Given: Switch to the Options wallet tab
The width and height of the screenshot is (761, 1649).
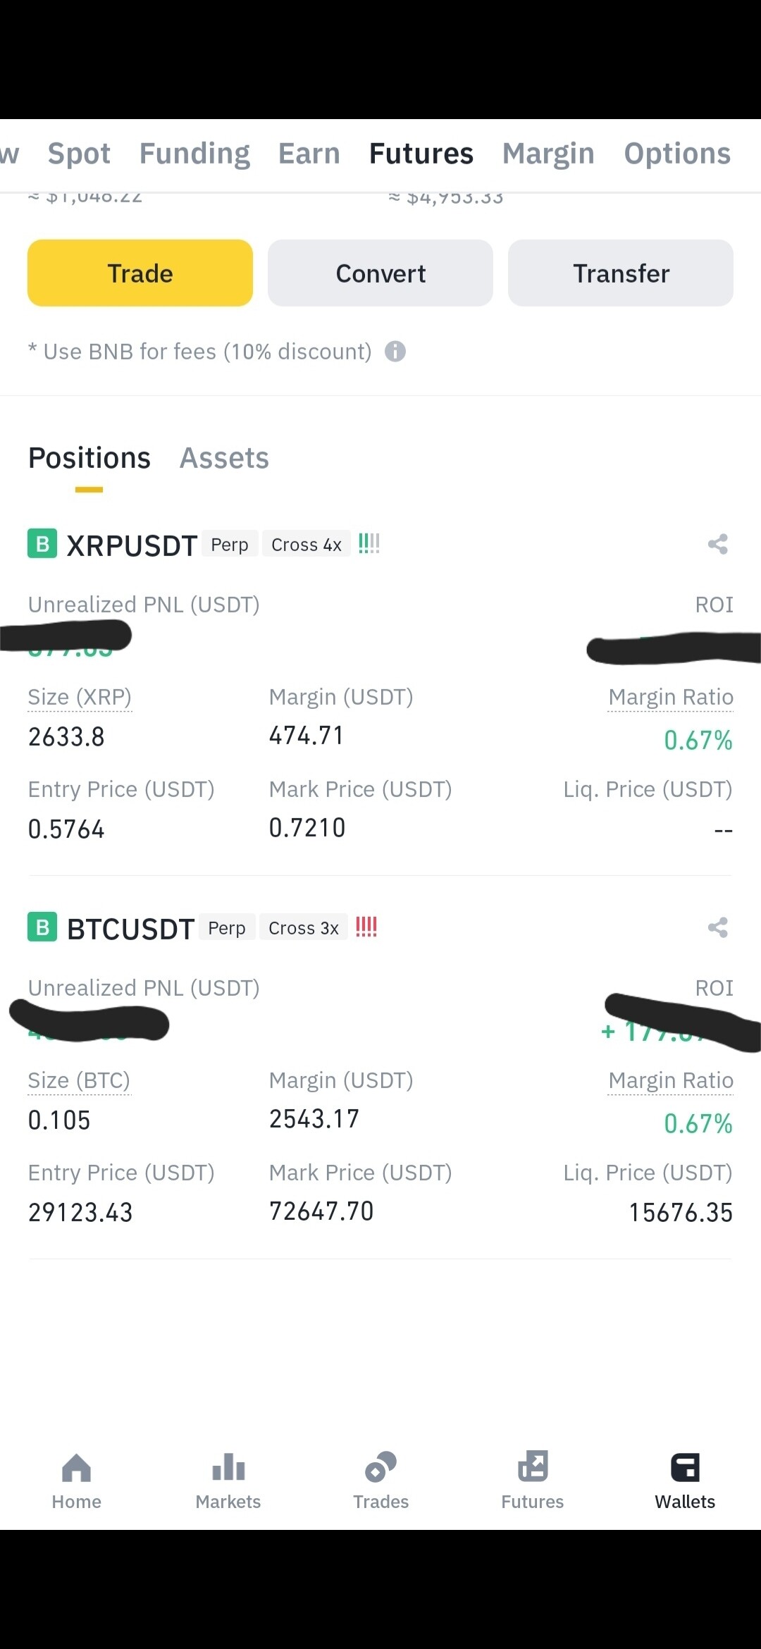Looking at the screenshot, I should (x=677, y=154).
